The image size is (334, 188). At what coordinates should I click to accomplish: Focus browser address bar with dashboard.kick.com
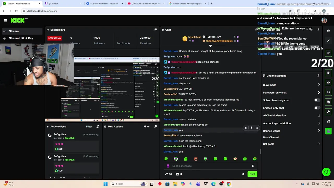[154, 11]
